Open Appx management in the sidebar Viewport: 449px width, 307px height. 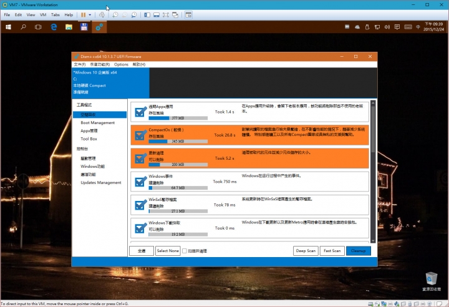[89, 130]
